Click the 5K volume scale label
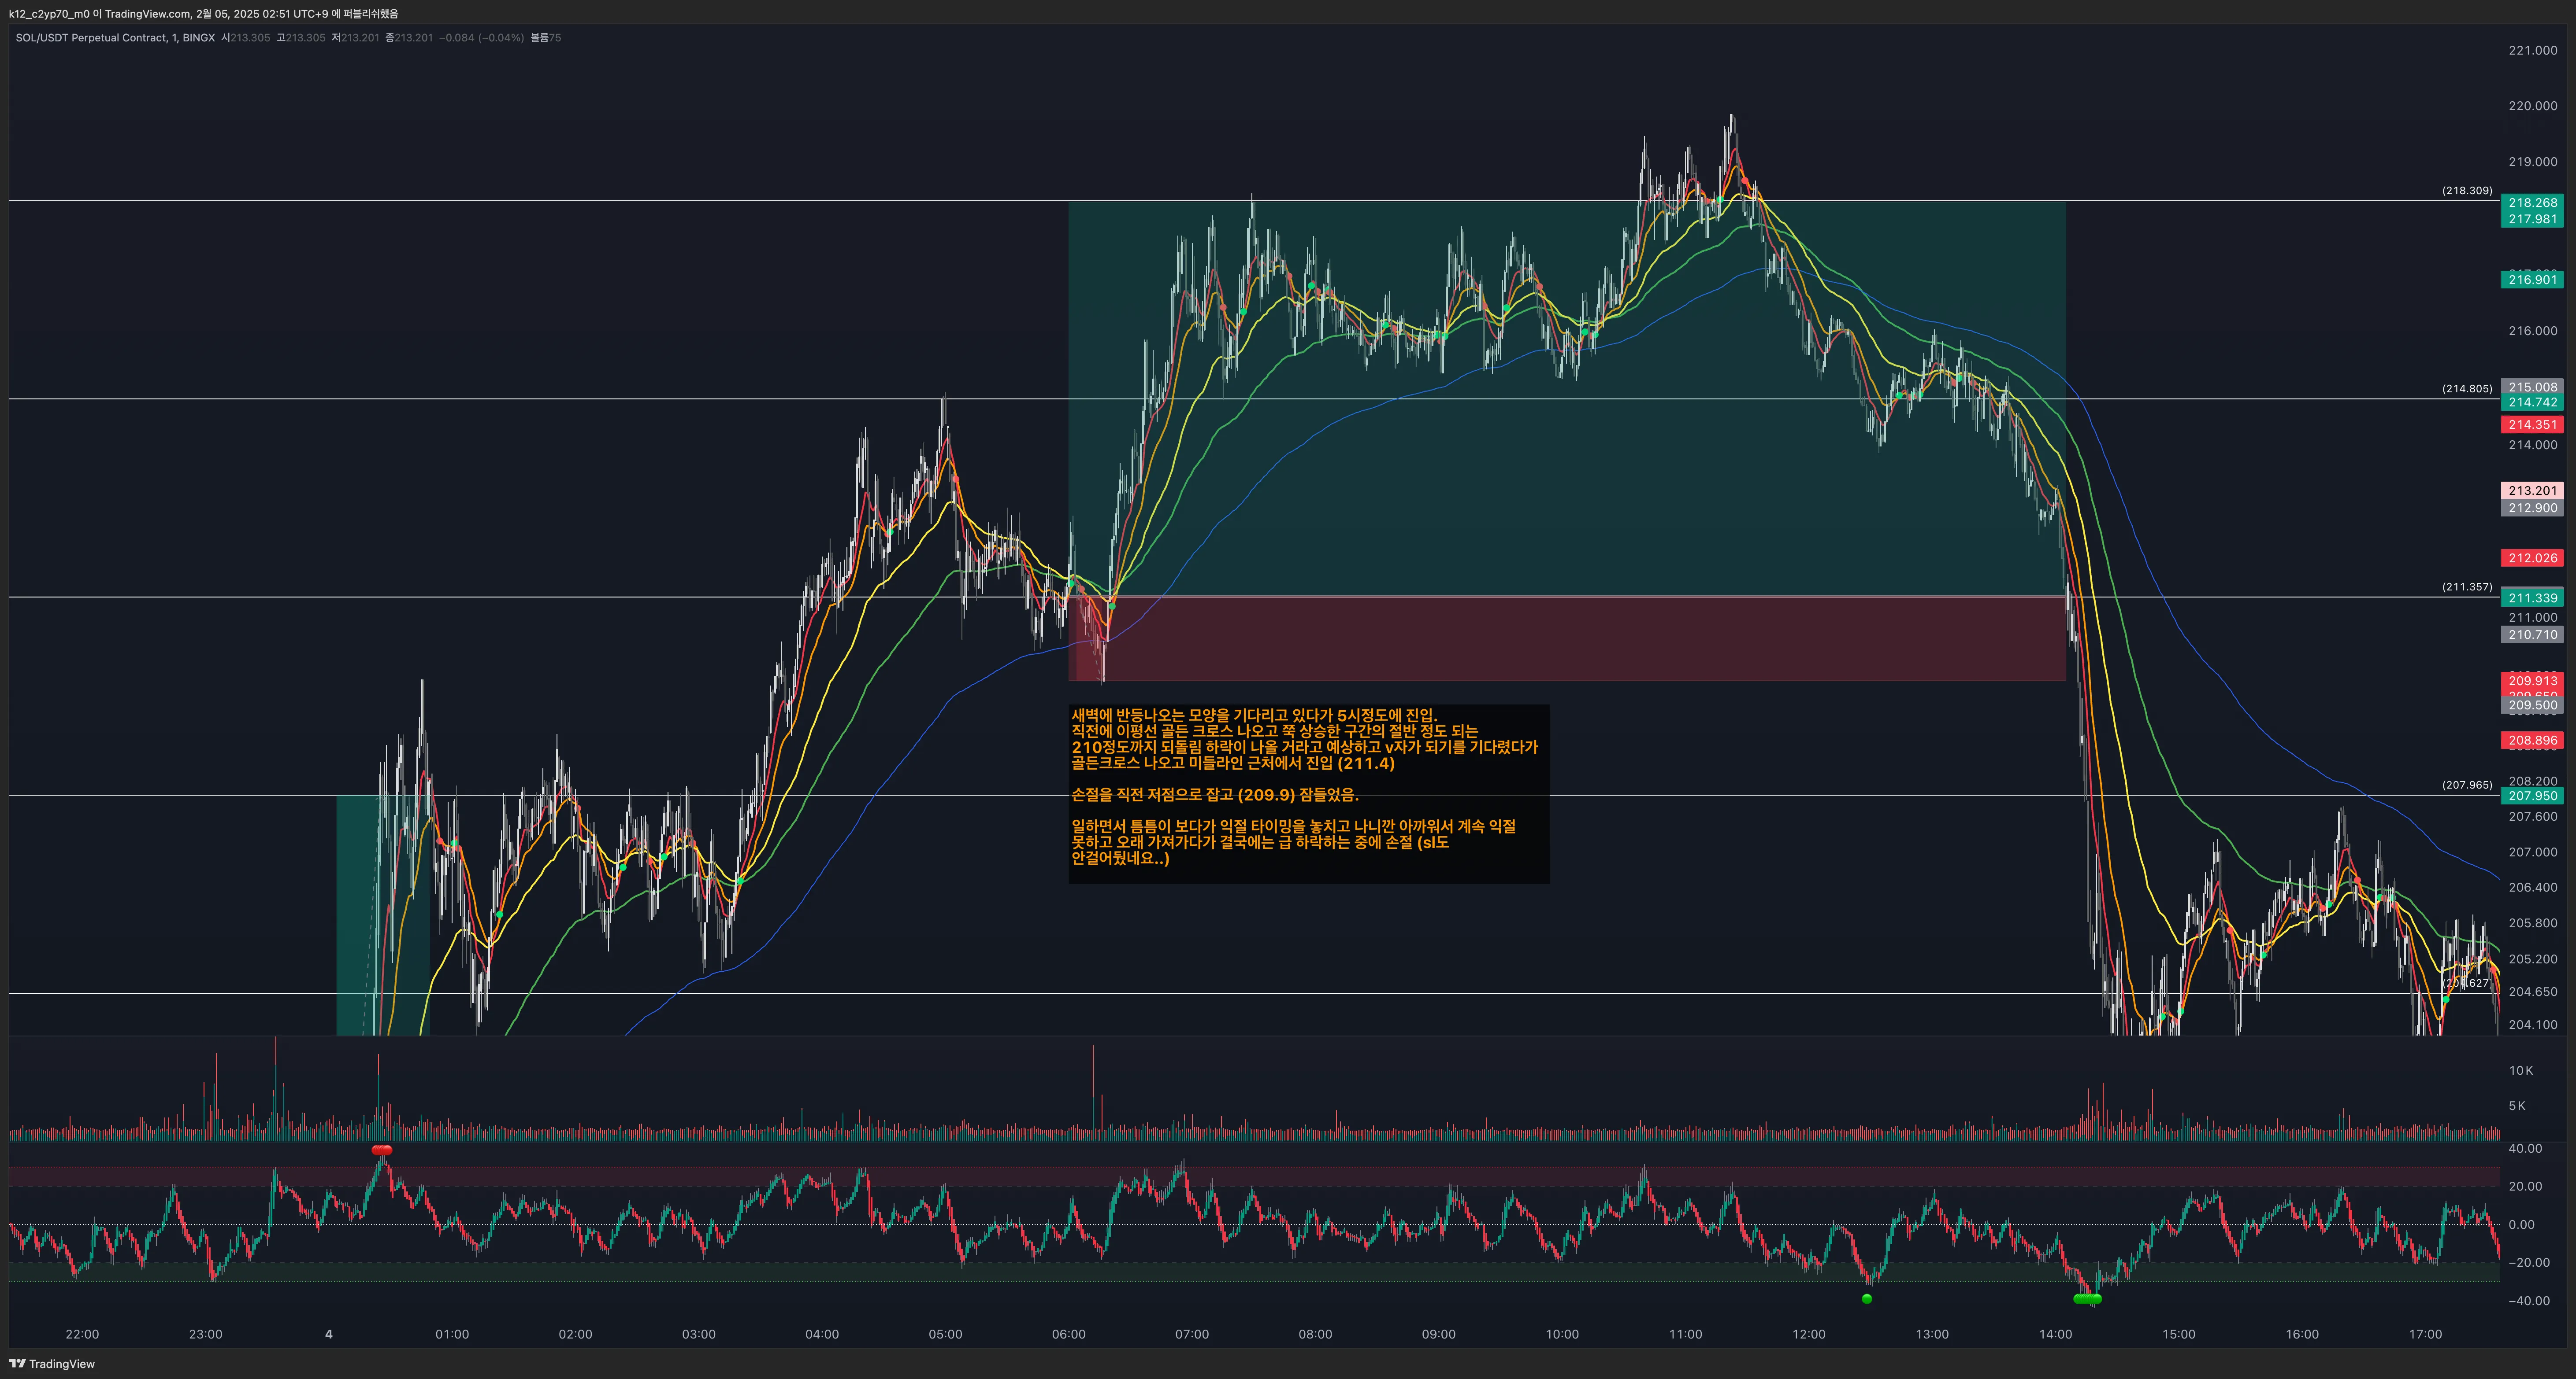This screenshot has width=2576, height=1379. [2517, 1105]
